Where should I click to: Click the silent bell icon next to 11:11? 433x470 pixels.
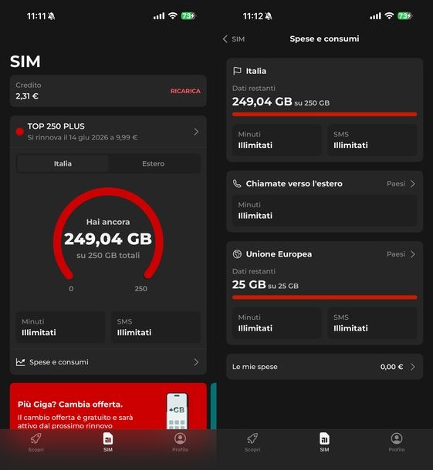tap(52, 16)
